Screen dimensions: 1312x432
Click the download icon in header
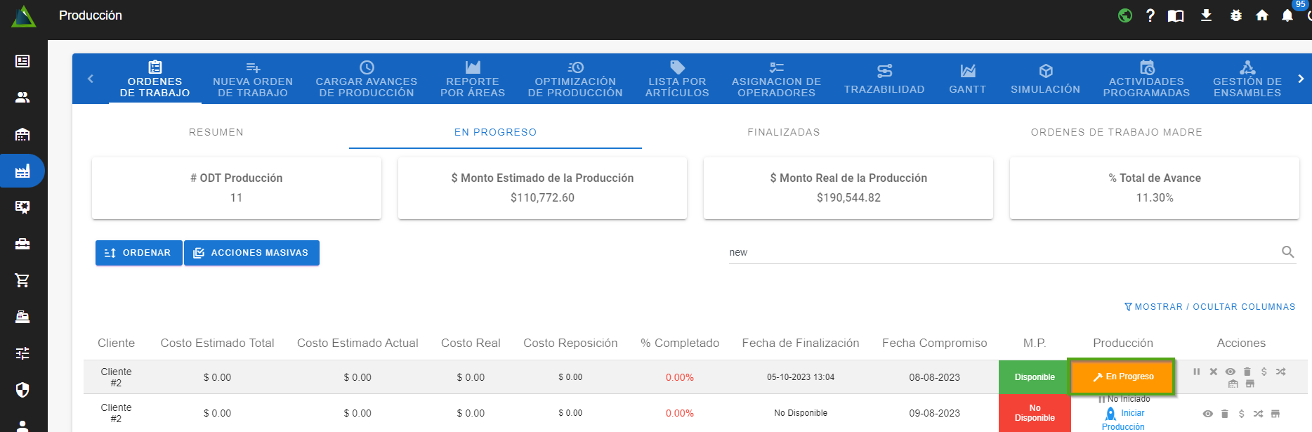1206,15
